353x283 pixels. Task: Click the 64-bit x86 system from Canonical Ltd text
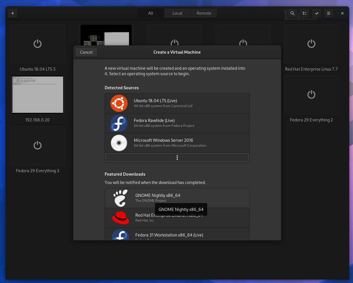(163, 106)
